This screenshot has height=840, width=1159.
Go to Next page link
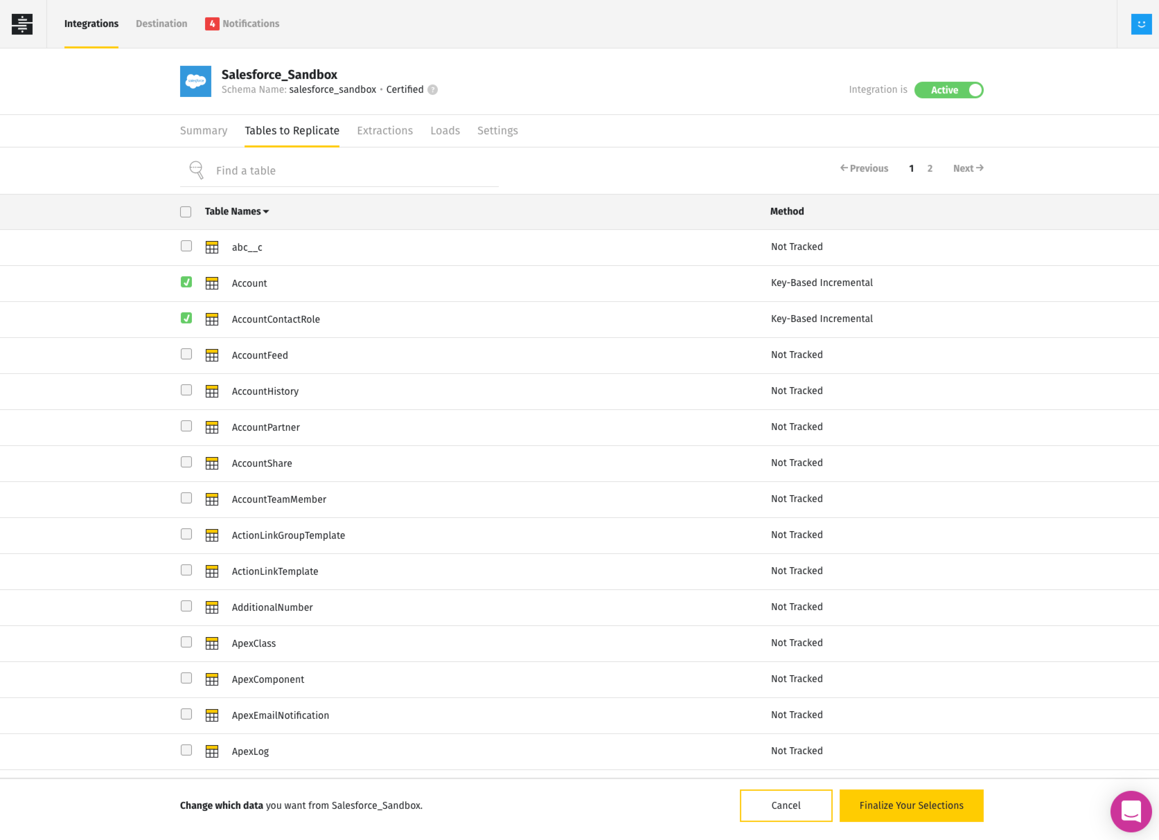tap(968, 168)
